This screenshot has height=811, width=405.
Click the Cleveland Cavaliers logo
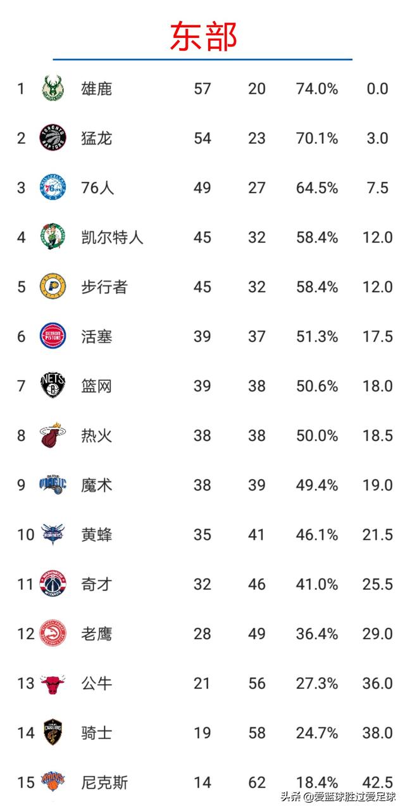coord(53,732)
